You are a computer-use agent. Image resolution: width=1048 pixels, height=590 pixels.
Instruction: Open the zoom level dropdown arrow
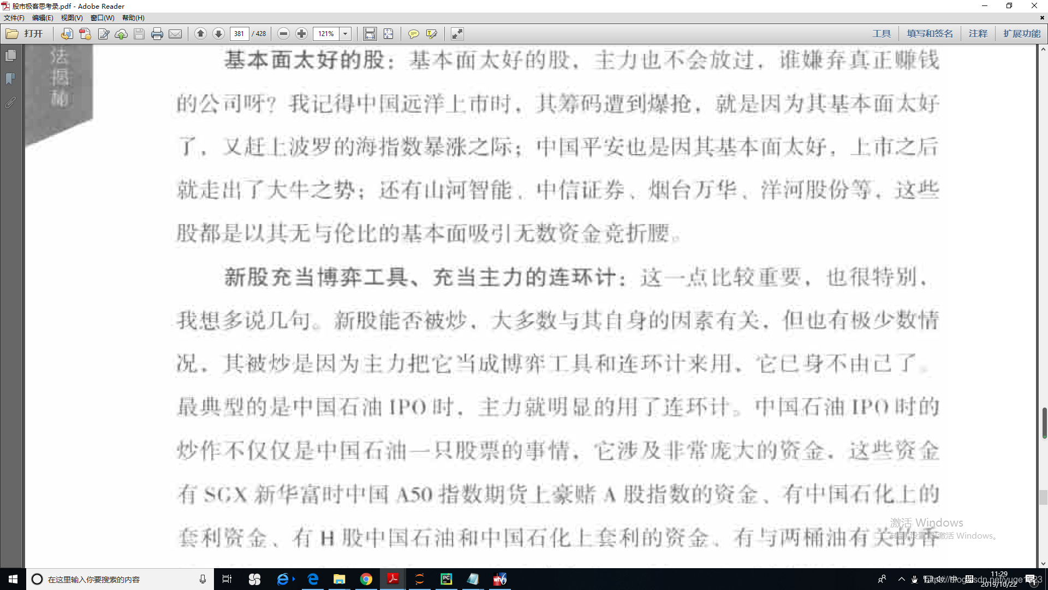(345, 34)
